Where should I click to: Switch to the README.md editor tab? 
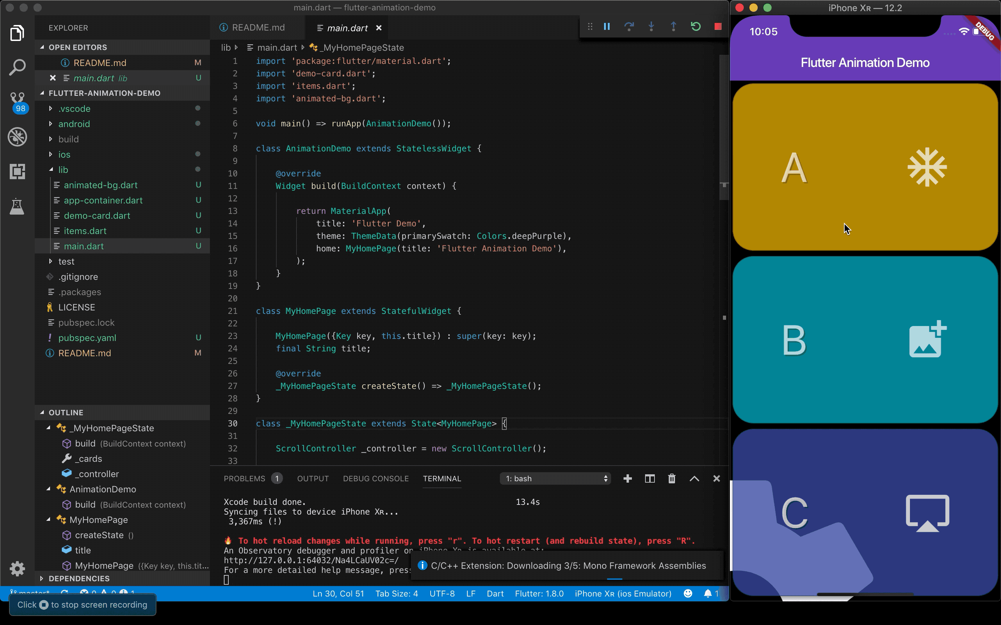pos(258,28)
